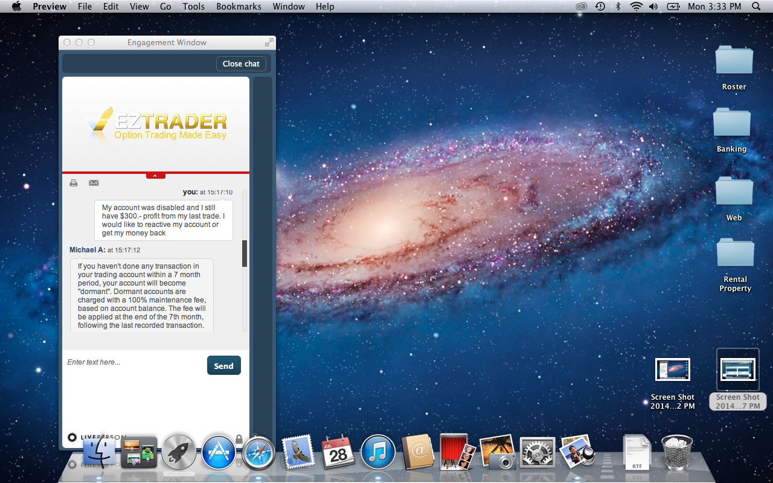Open the Bookmarks menu

239,7
